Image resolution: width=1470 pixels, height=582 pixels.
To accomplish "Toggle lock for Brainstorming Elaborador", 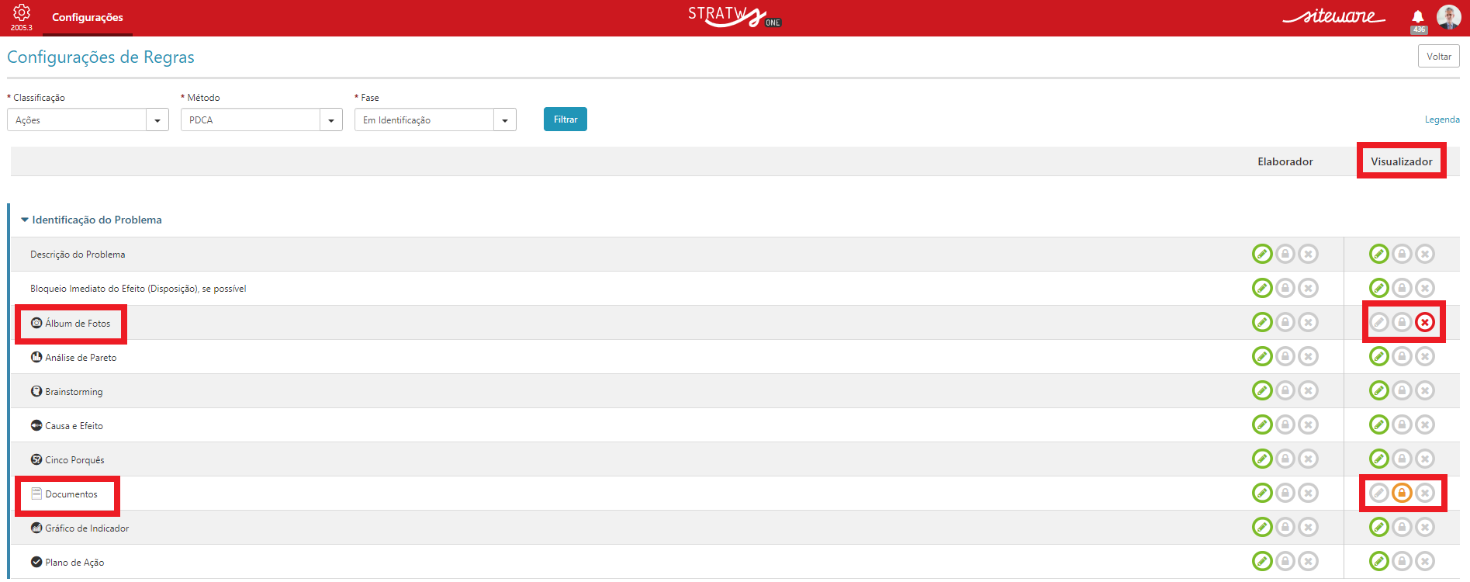I will pyautogui.click(x=1285, y=390).
